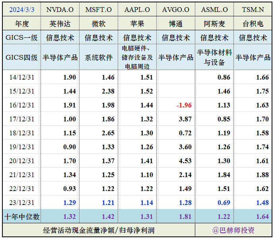
Task: Select the blue 1.28 value for AVGO
Action: (x=185, y=203)
